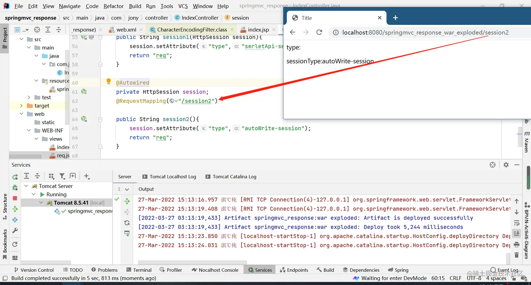The height and width of the screenshot is (285, 531).
Task: Select opened file crosshair in Project panel
Action: coord(37,29)
